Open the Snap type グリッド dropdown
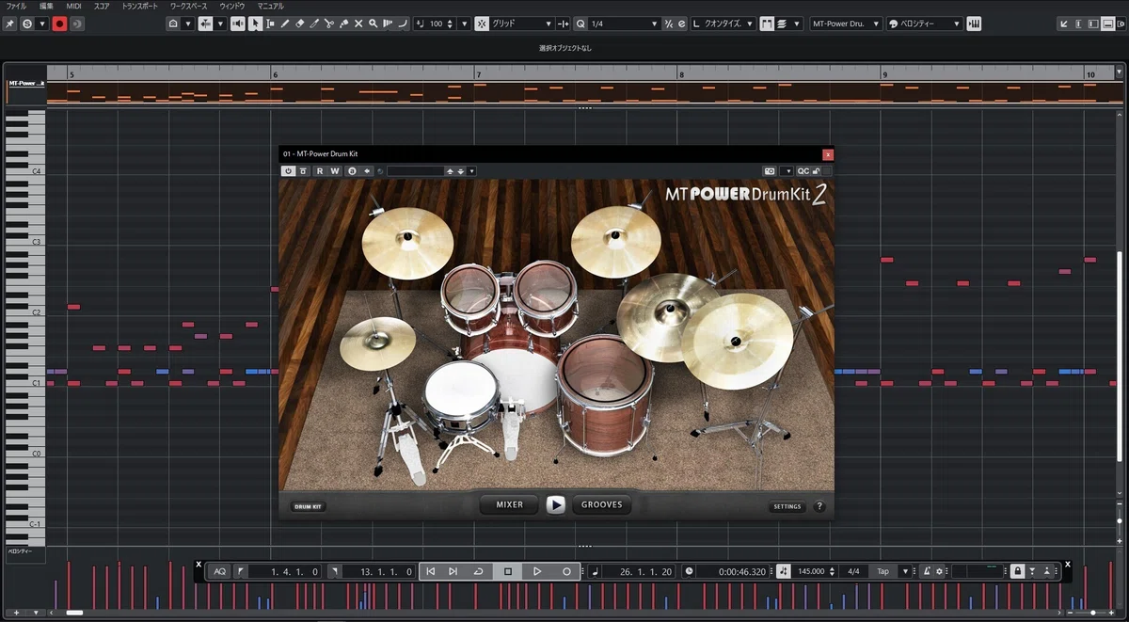 (521, 24)
